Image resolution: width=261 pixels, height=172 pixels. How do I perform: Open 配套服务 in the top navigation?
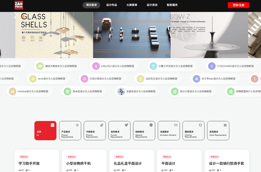pyautogui.click(x=172, y=5)
